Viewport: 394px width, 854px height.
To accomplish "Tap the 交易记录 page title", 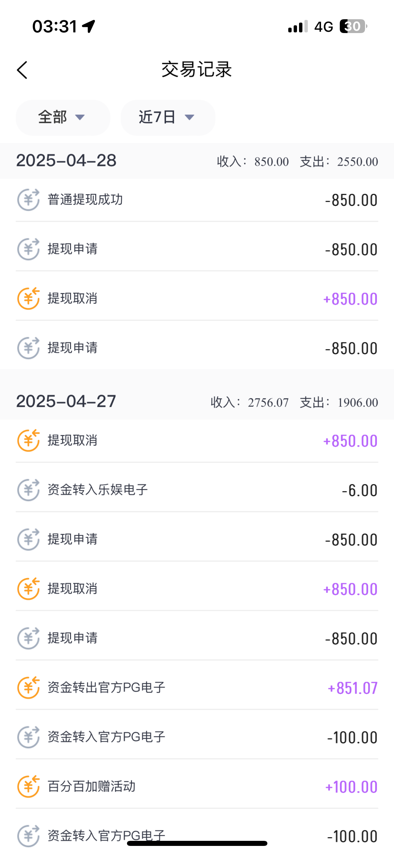I will point(197,70).
